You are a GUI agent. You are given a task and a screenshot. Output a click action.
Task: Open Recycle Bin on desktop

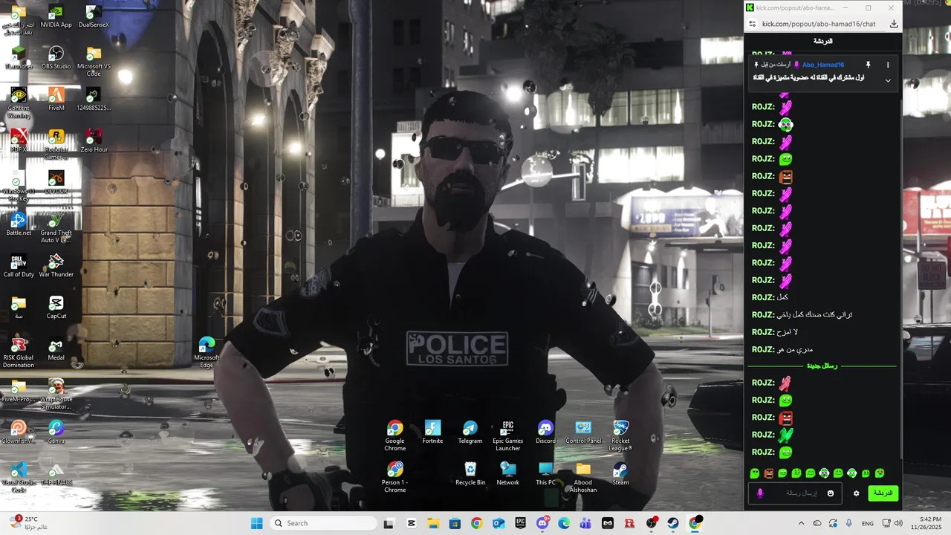[x=470, y=474]
